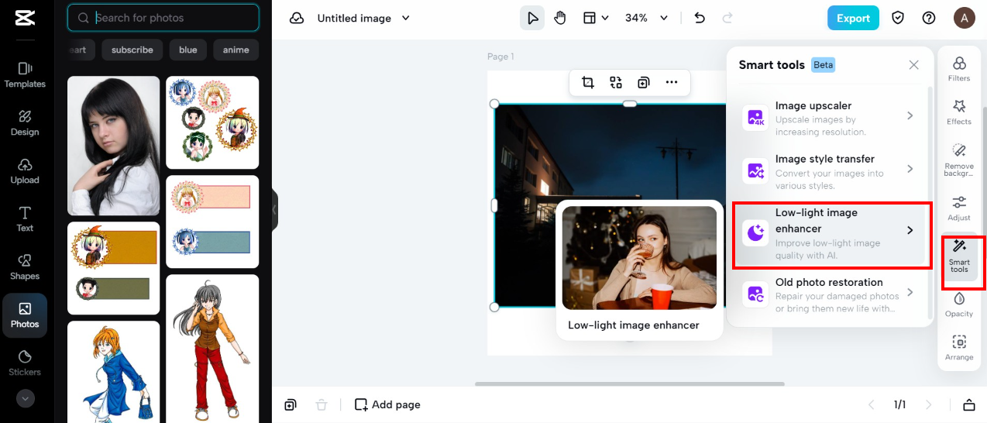Select the crop tool on floating toolbar

588,82
